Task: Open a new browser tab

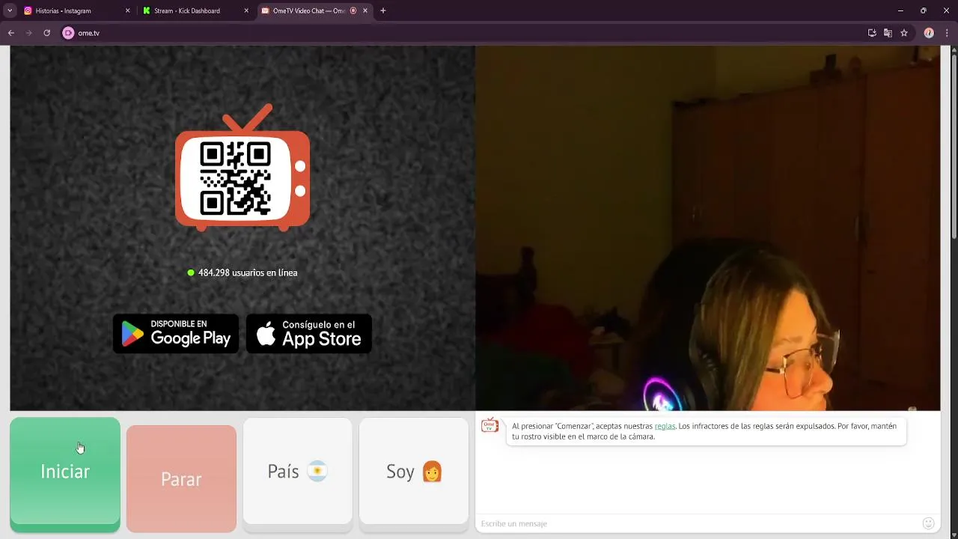Action: (383, 11)
